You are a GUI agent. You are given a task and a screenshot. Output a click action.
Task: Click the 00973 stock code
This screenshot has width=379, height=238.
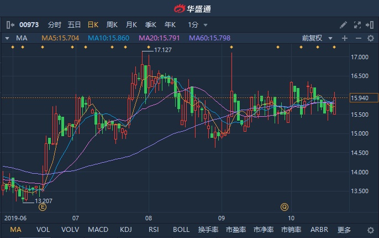29,25
